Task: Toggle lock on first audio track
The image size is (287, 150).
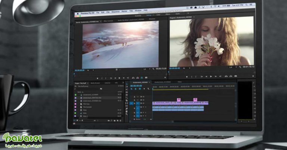Action: pos(135,109)
